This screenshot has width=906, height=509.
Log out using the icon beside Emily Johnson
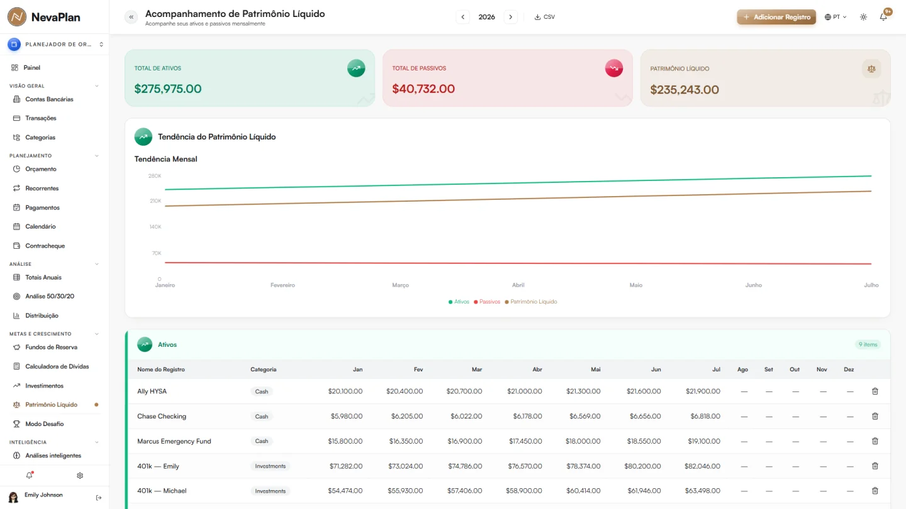pyautogui.click(x=99, y=498)
